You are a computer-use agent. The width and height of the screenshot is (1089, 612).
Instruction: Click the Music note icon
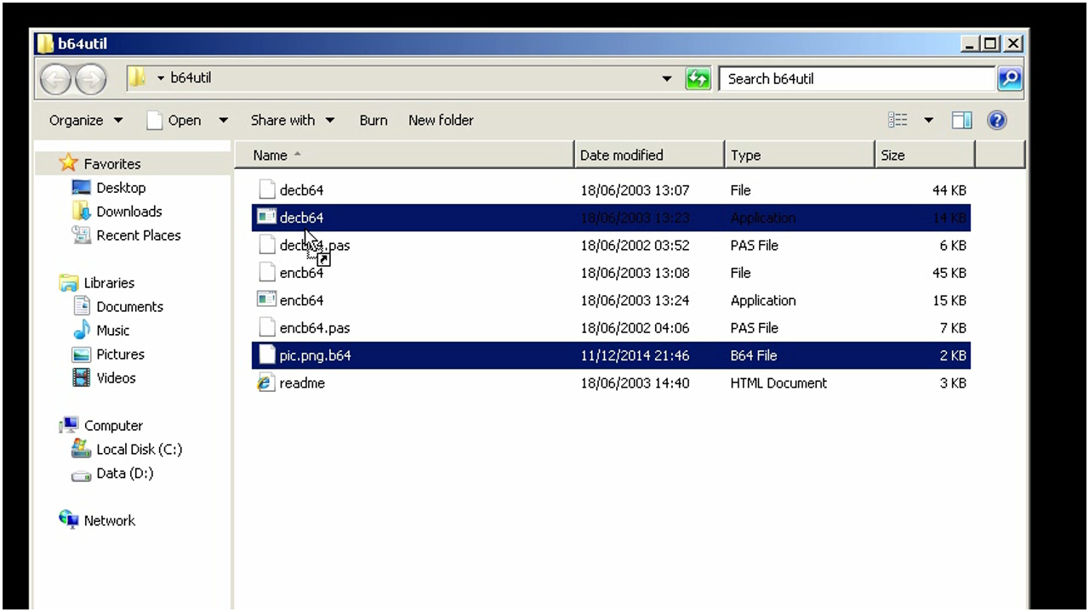click(x=82, y=330)
